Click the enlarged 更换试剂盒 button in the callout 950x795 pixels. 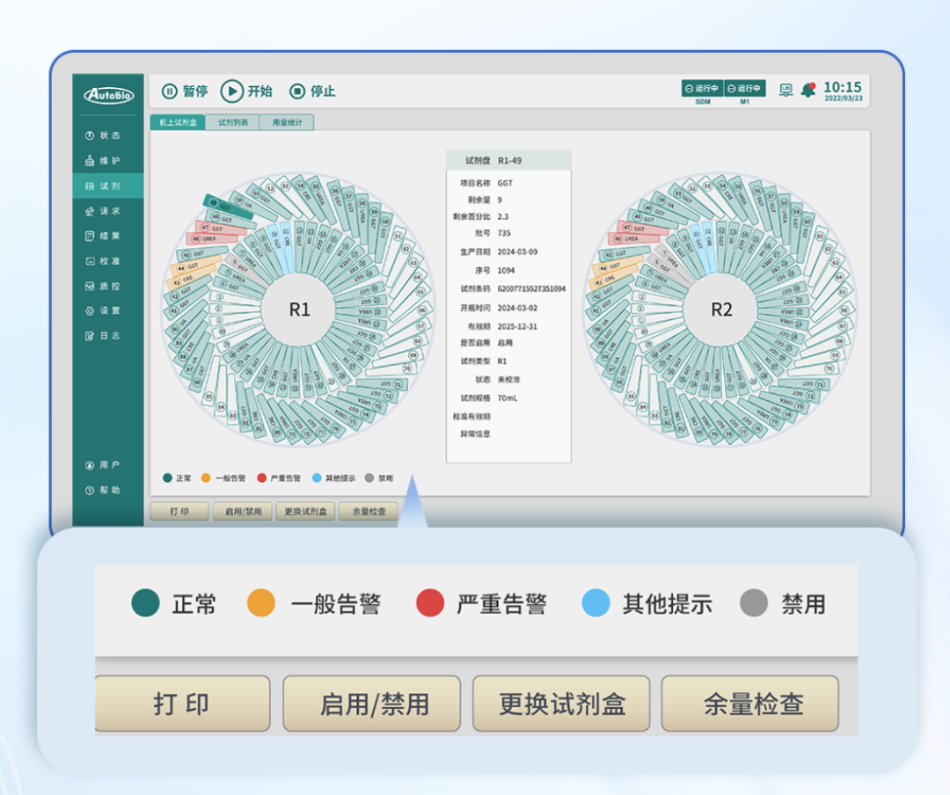[x=561, y=704]
